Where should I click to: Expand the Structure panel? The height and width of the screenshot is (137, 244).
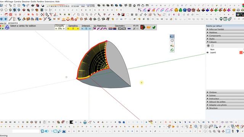click(x=225, y=108)
